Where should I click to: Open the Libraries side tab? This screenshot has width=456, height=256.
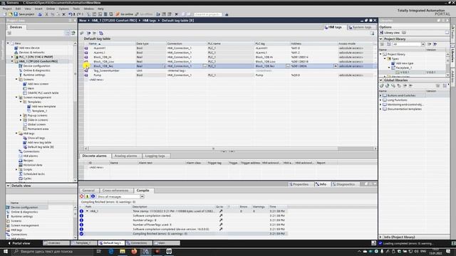(x=453, y=55)
